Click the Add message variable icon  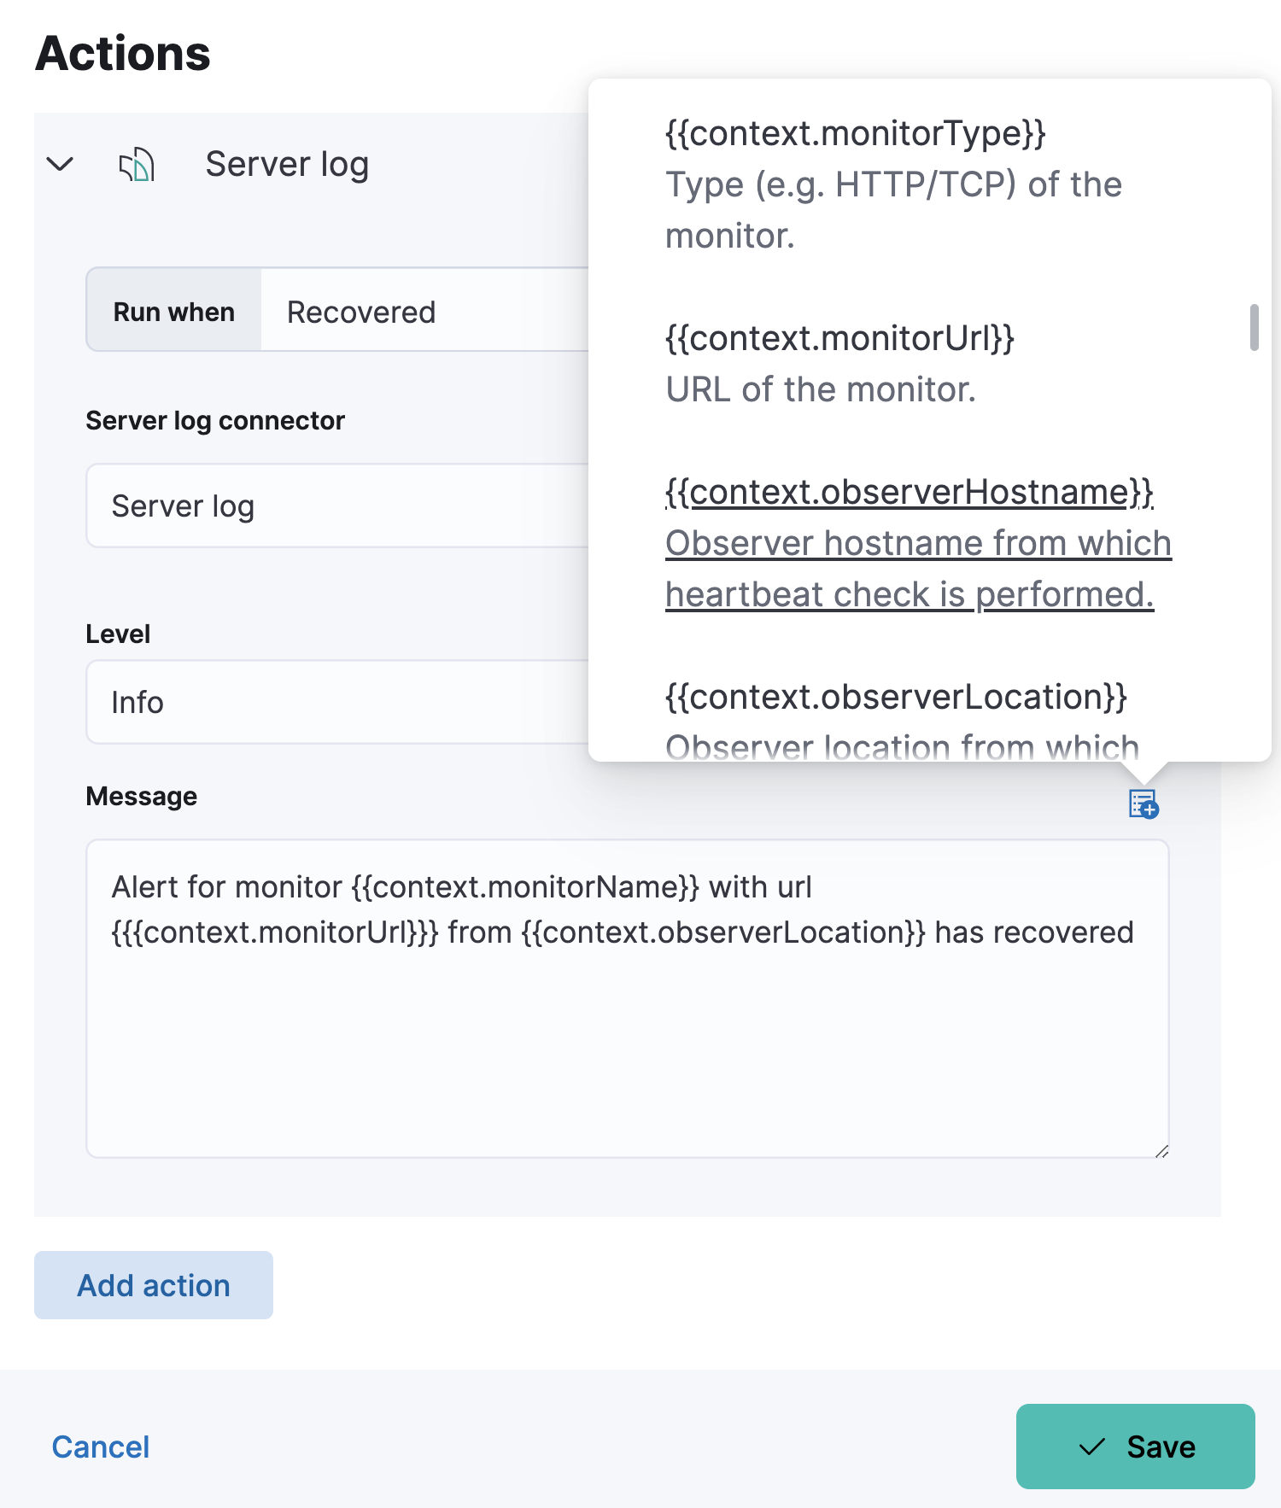pyautogui.click(x=1143, y=804)
